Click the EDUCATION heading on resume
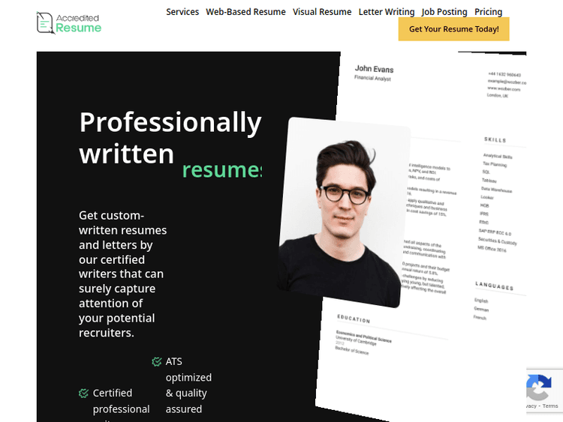The height and width of the screenshot is (422, 563). click(354, 319)
